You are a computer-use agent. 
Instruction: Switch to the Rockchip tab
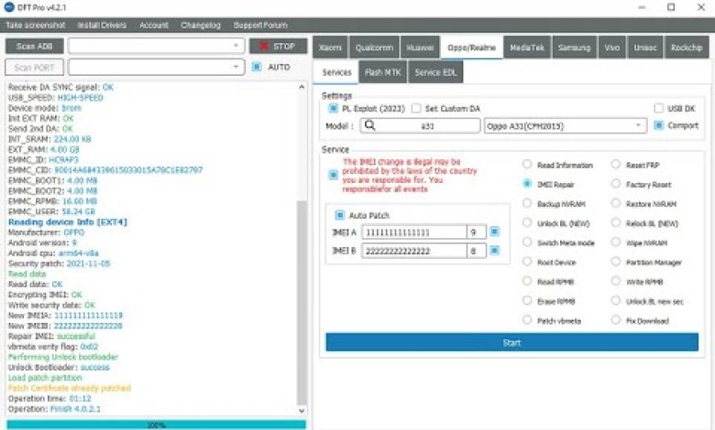coord(687,48)
